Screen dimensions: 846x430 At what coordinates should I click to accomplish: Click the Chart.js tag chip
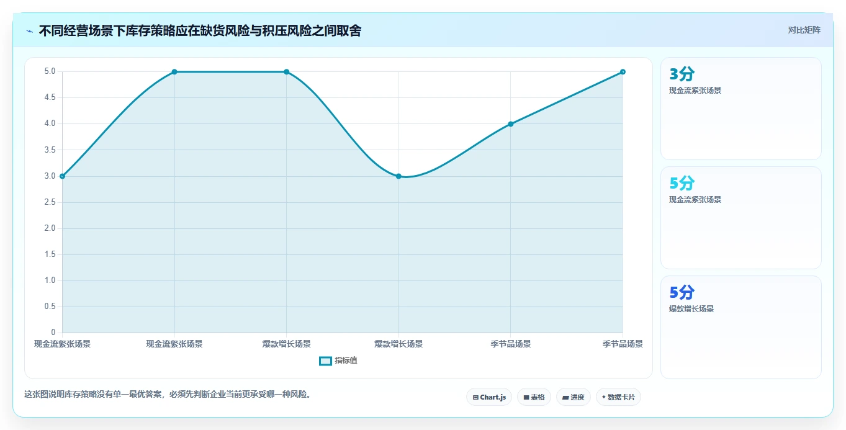489,397
